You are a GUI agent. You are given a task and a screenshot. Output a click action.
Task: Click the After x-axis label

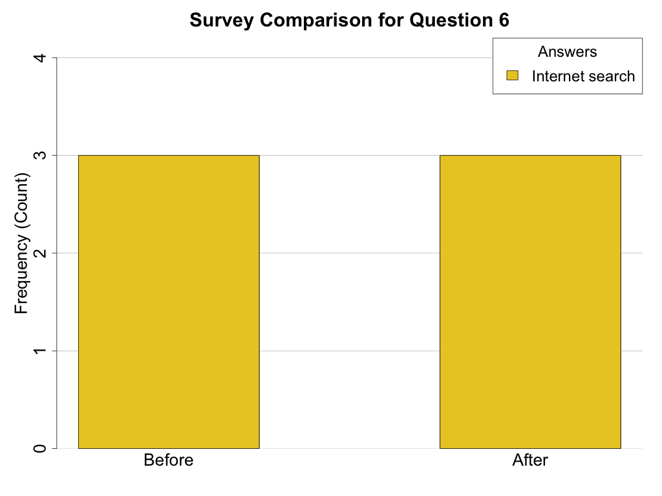[x=530, y=460]
